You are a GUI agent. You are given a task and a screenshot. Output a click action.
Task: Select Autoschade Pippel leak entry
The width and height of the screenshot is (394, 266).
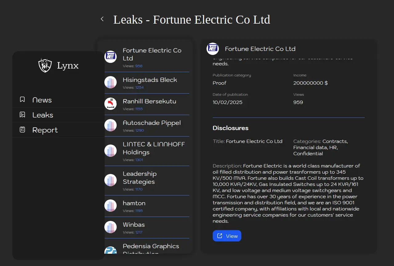[152, 123]
